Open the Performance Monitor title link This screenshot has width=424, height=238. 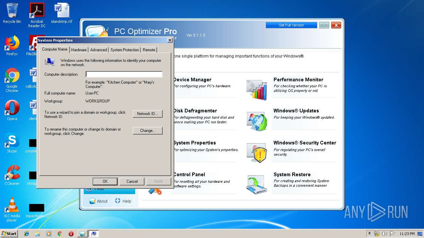(298, 80)
